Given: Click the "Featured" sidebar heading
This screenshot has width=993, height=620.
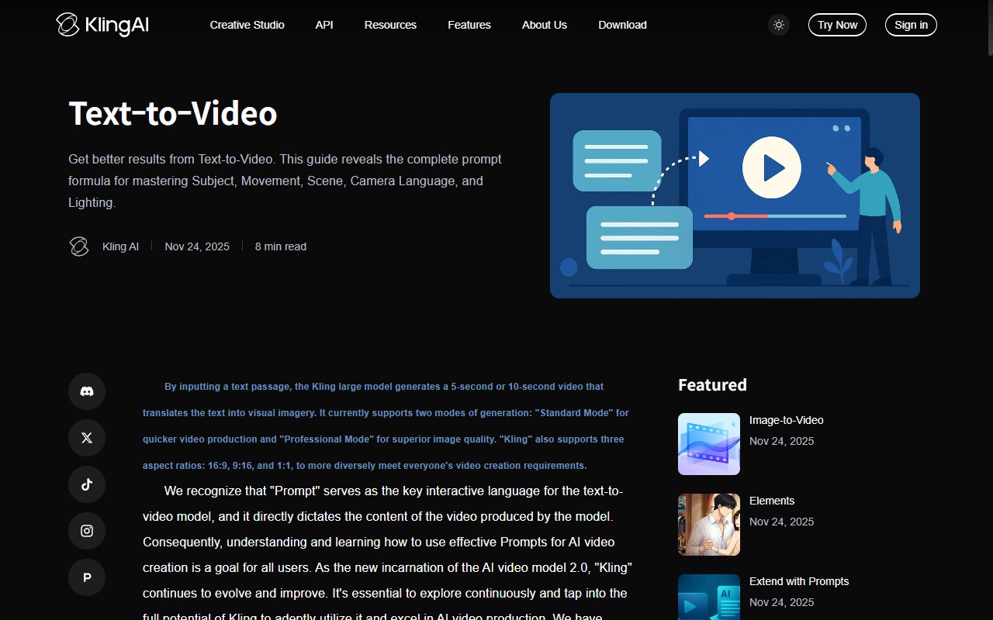Looking at the screenshot, I should point(712,385).
